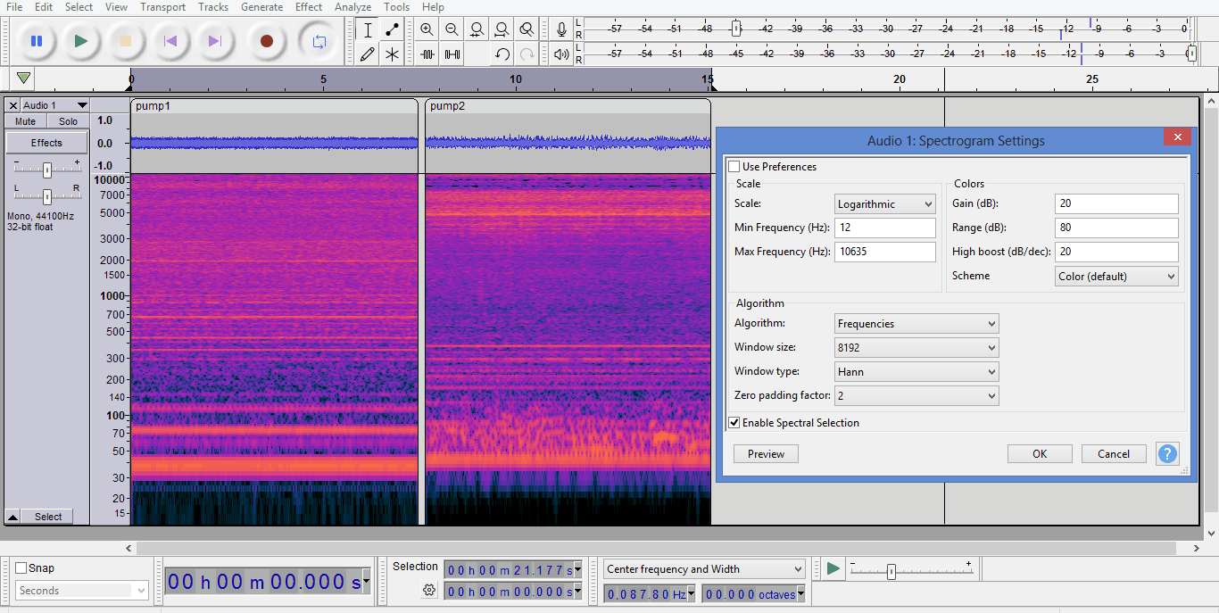
Task: Silence audio selection icon
Action: click(452, 54)
